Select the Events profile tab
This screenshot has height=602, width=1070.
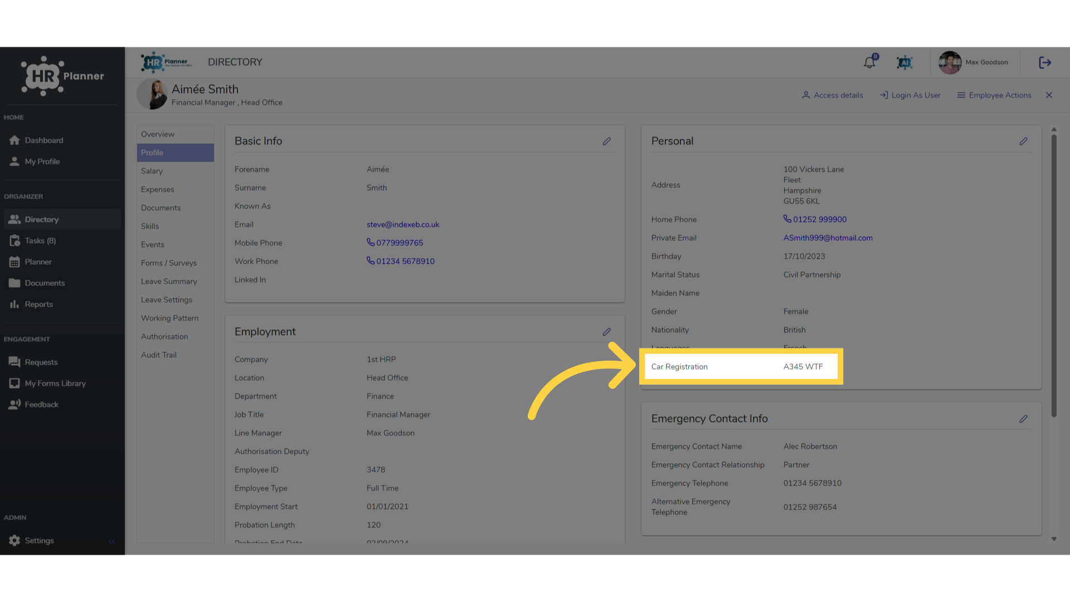click(176, 245)
